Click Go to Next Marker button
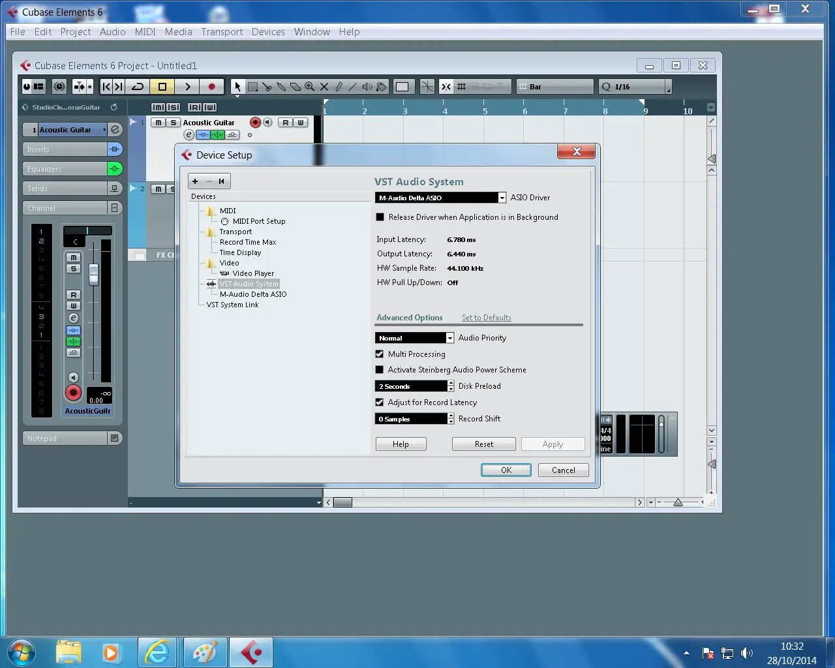 (x=119, y=86)
